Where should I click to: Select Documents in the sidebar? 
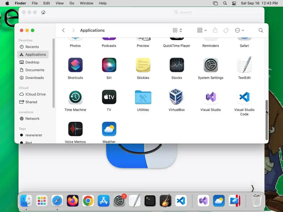(33, 70)
